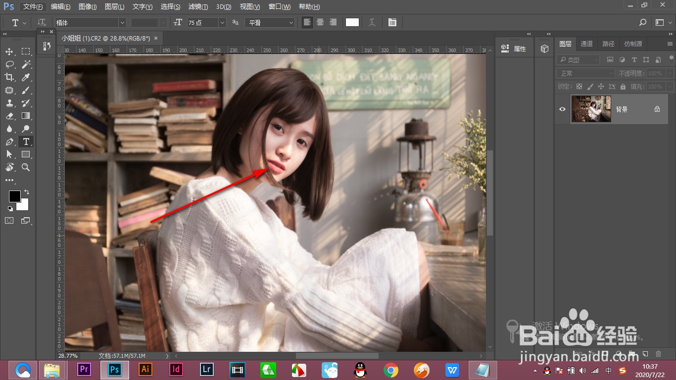Select the Magic Wand tool

tap(26, 64)
